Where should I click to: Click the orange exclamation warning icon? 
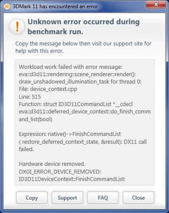click(x=17, y=27)
